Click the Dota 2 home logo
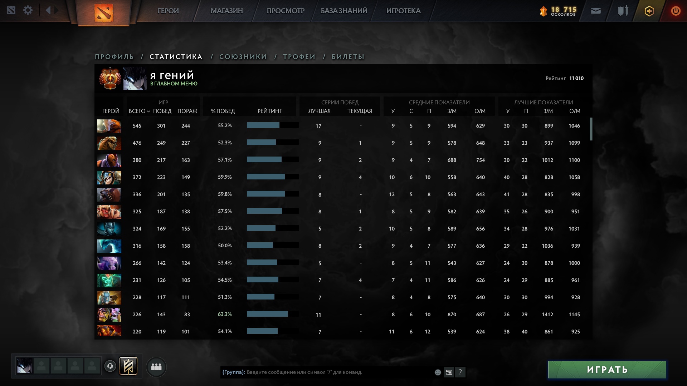687x386 pixels. [104, 13]
